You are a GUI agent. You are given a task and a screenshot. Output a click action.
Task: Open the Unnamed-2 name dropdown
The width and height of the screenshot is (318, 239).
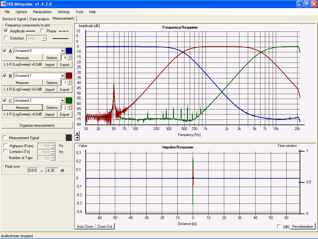click(x=62, y=101)
